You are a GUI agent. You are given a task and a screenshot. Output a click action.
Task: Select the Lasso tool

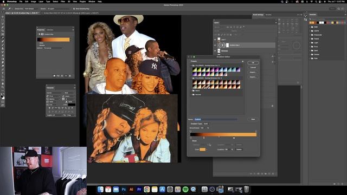pos(3,24)
